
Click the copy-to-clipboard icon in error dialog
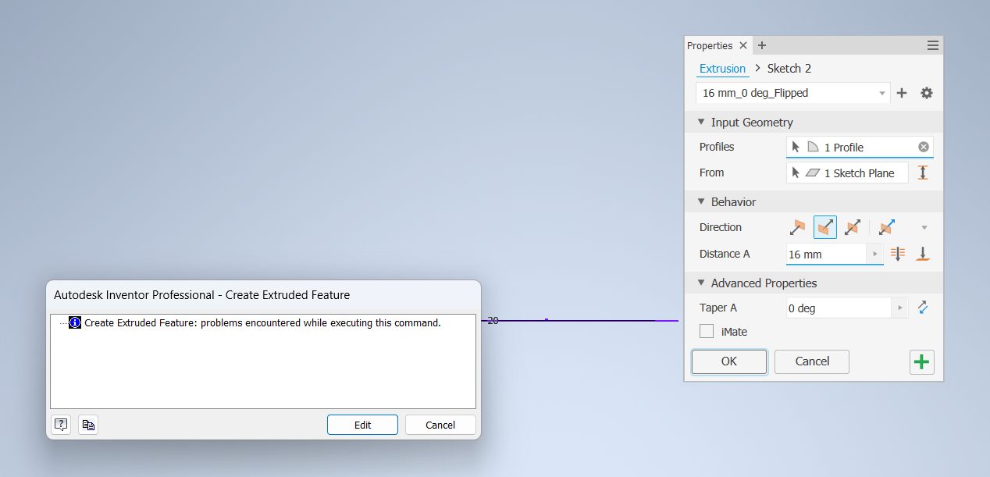click(87, 424)
